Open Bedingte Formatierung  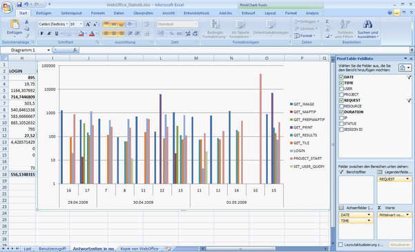point(215,29)
